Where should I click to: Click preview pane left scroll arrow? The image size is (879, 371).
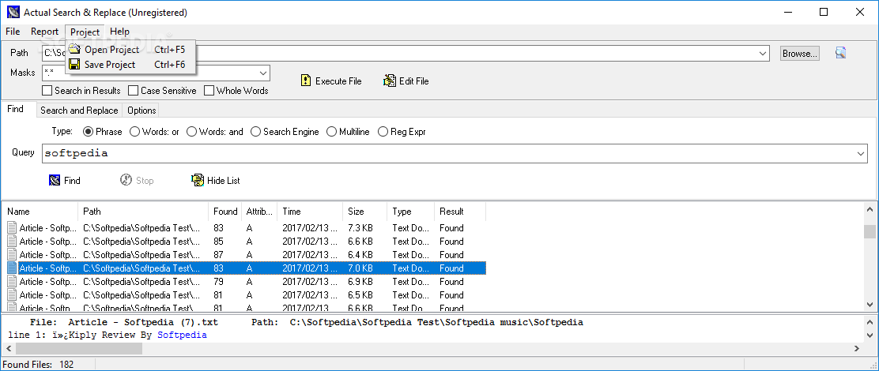click(8, 348)
